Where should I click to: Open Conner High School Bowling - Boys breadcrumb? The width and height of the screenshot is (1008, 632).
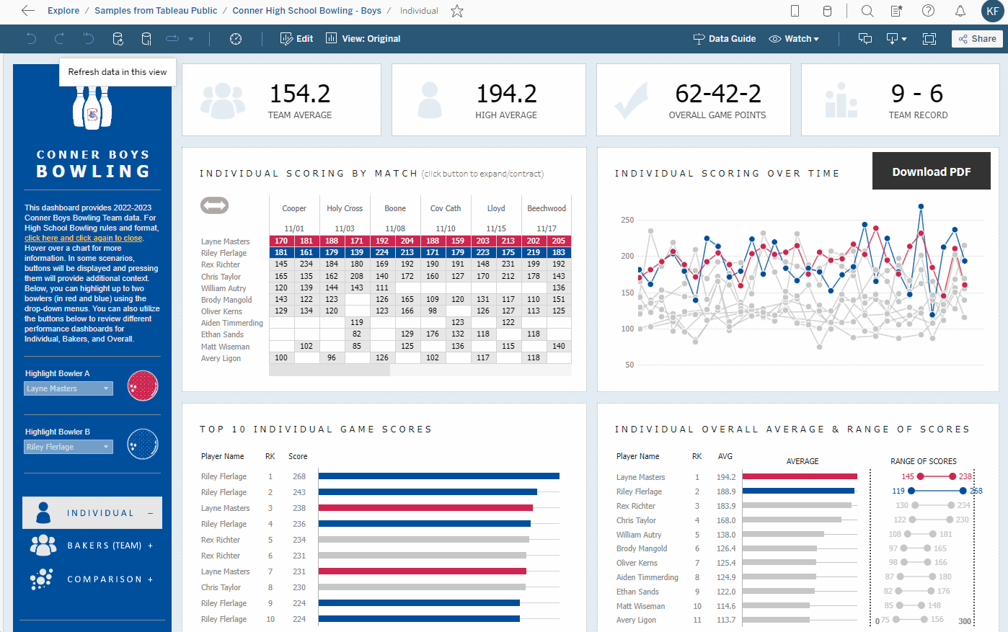click(306, 11)
